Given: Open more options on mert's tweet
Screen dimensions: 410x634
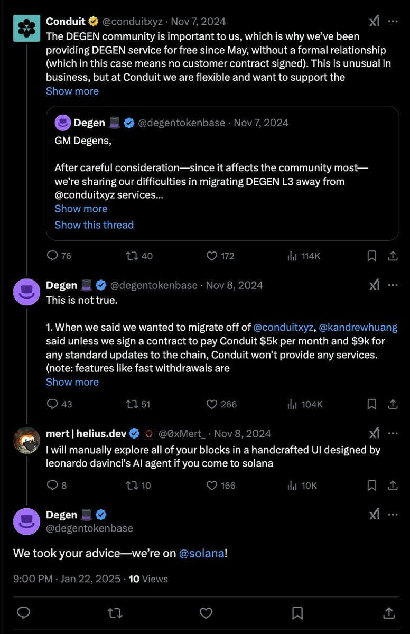Looking at the screenshot, I should 393,433.
